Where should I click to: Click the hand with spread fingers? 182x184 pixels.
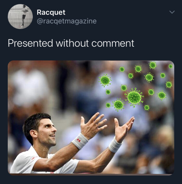coord(93,126)
